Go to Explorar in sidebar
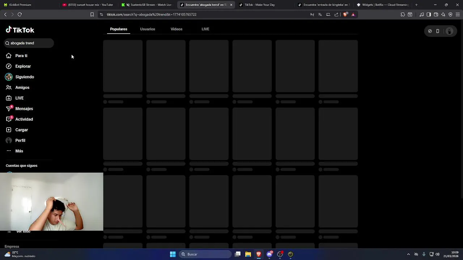Viewport: 463px width, 260px height. coord(23,66)
